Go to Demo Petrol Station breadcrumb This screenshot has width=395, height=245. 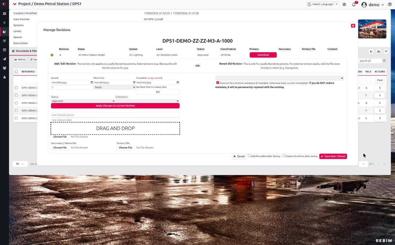coord(52,4)
